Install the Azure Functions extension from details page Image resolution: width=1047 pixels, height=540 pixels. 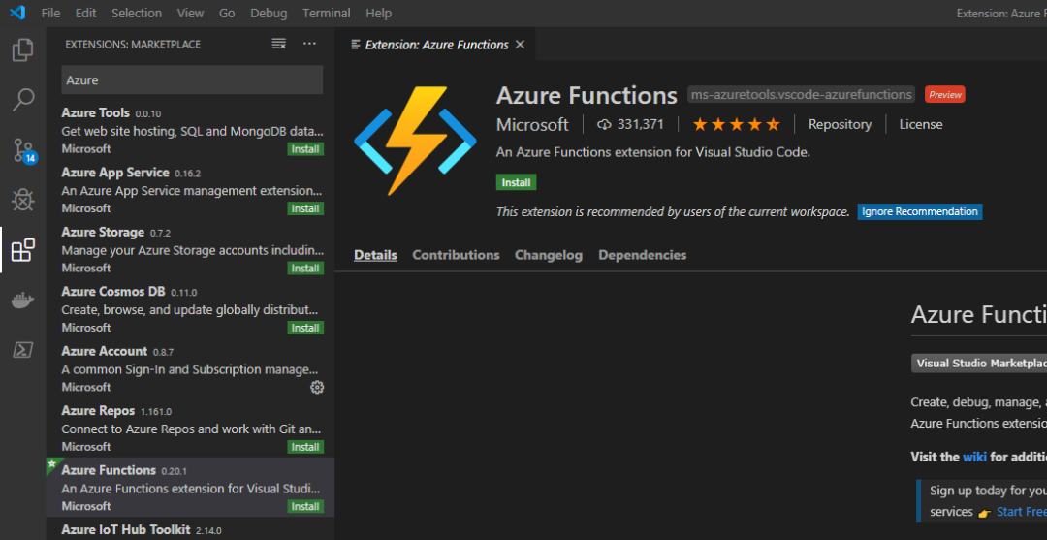point(516,182)
